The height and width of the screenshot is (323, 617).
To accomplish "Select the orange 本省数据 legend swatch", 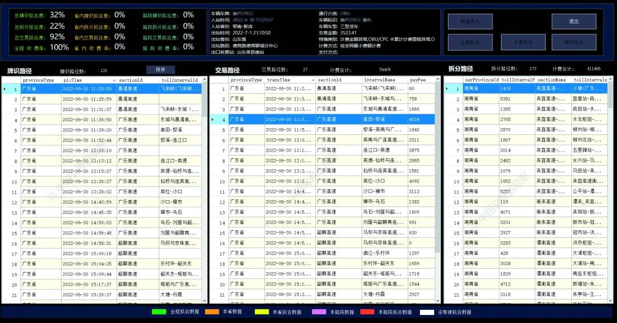I will (x=212, y=312).
